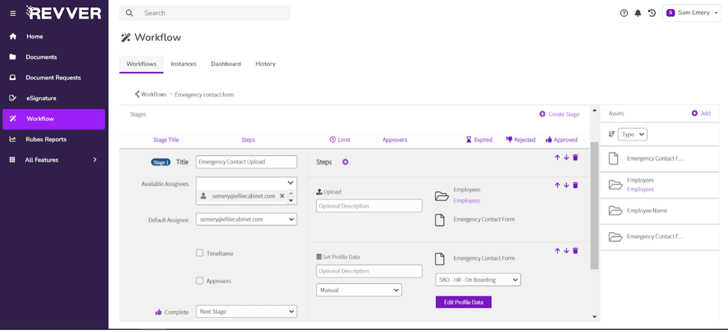Viewport: 728px width, 332px height.
Task: Open the Dashboard tab
Action: coord(226,64)
